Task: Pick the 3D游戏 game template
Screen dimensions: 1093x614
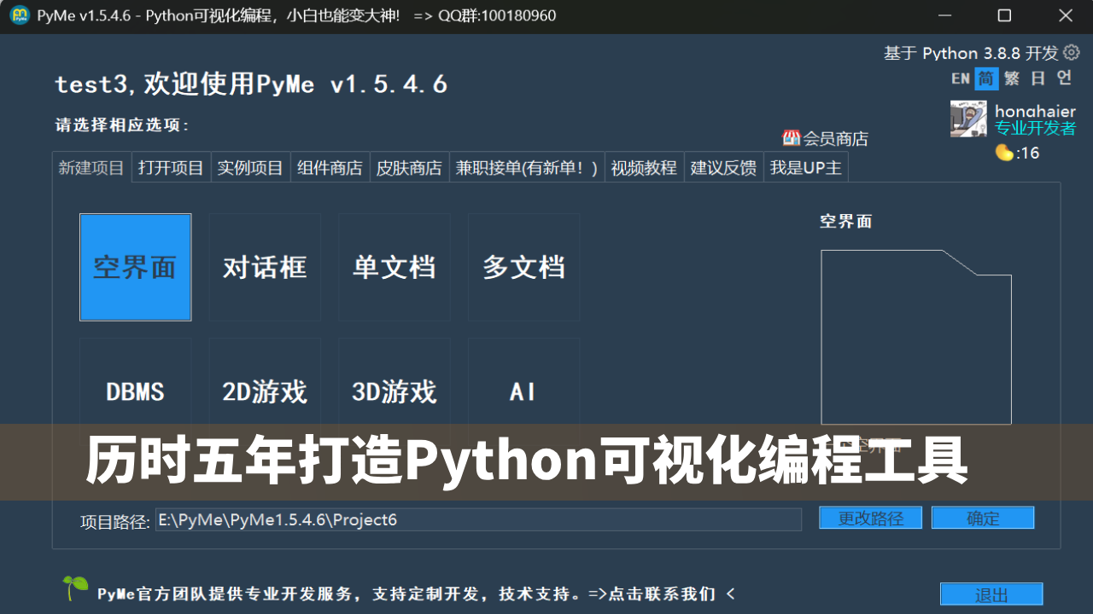Action: click(394, 392)
